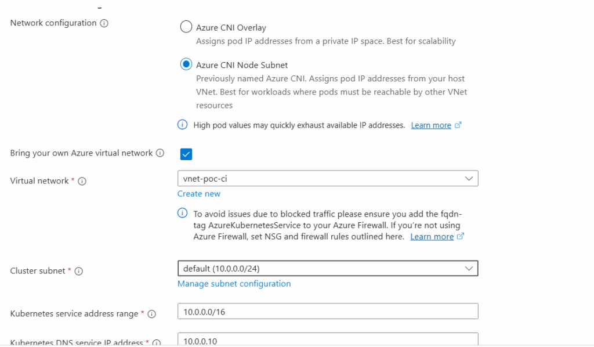Click the Virtual network label
The width and height of the screenshot is (594, 347).
tap(39, 181)
